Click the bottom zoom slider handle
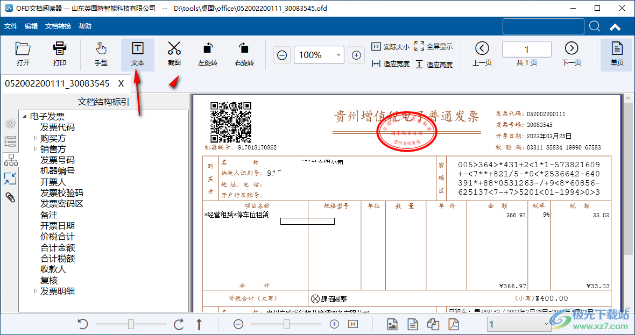This screenshot has height=335, width=635. click(x=286, y=324)
